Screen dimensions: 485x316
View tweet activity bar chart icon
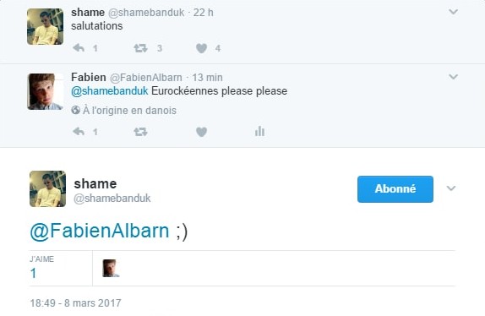click(259, 131)
